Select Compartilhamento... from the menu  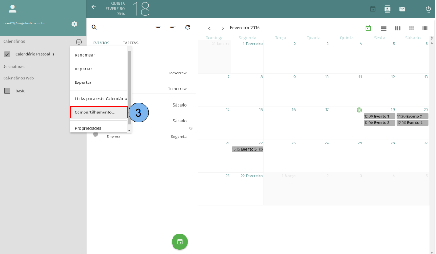click(x=99, y=112)
